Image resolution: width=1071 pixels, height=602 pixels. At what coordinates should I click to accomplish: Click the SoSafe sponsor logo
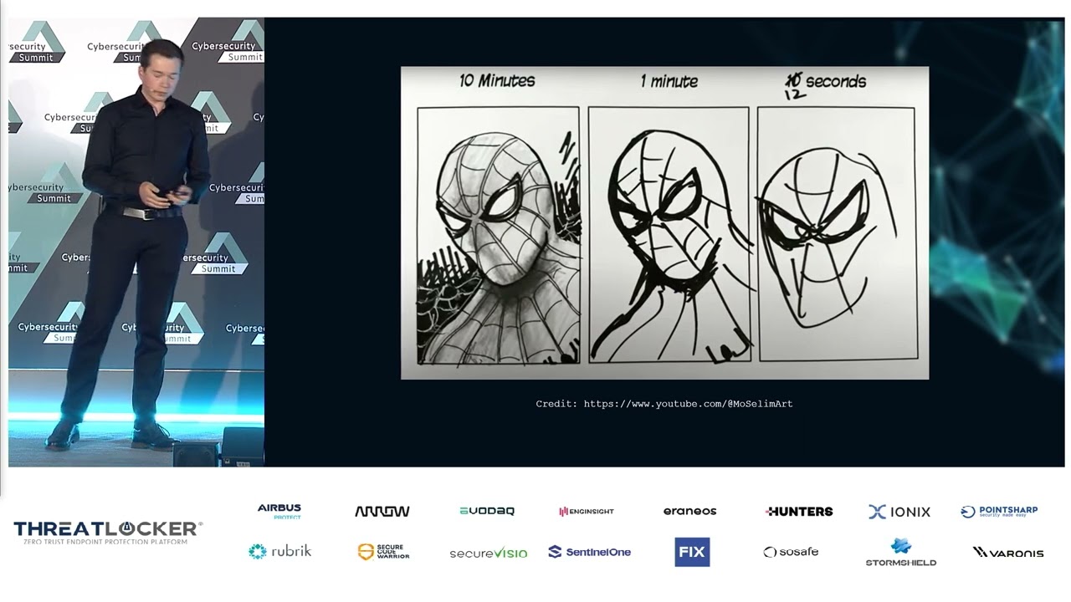(x=791, y=552)
